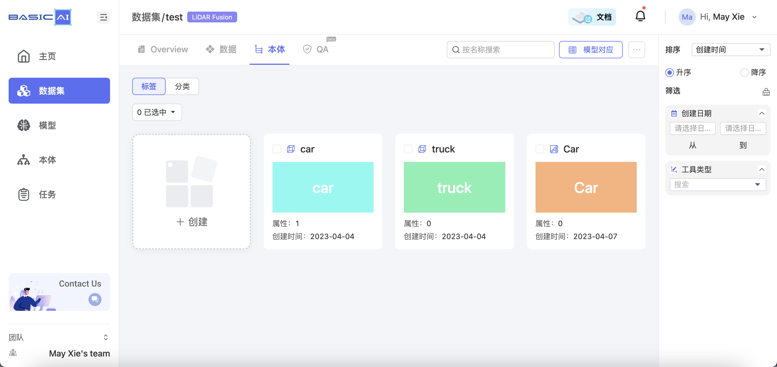Image resolution: width=777 pixels, height=367 pixels.
Task: Click the 创建 new label card
Action: 192,191
